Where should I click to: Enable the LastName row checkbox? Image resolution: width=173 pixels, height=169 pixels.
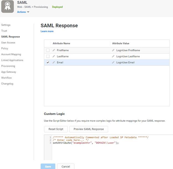48,56
